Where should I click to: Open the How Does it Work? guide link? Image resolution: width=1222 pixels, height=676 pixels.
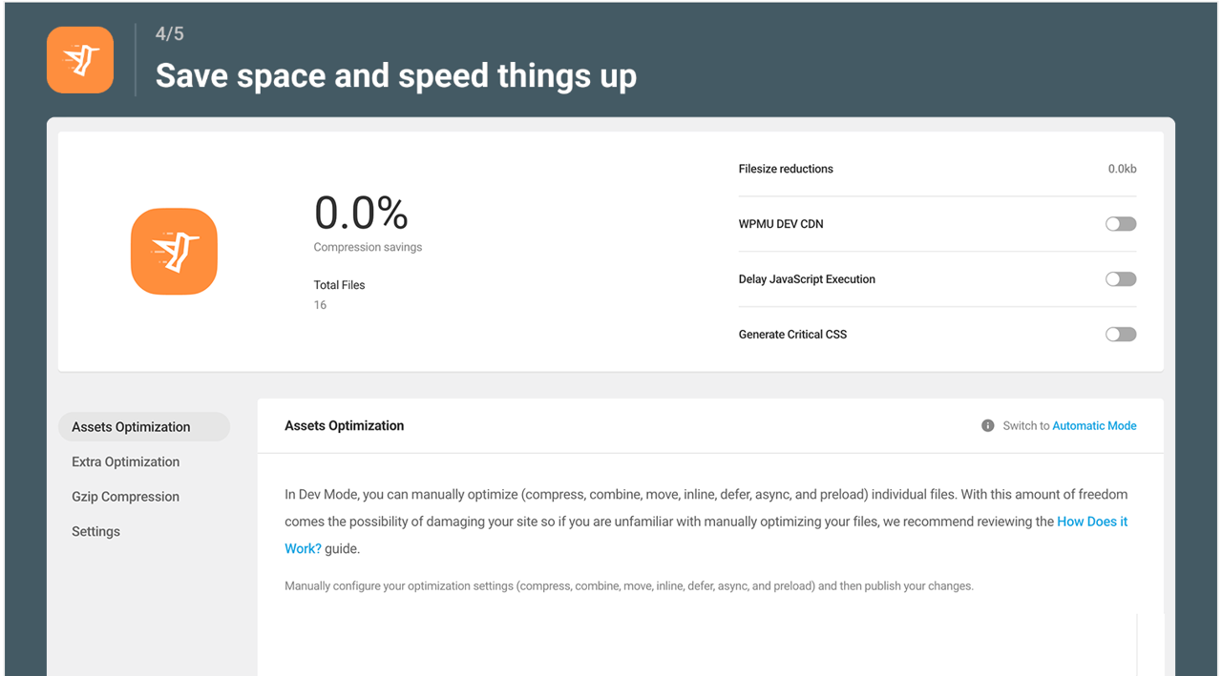1091,522
